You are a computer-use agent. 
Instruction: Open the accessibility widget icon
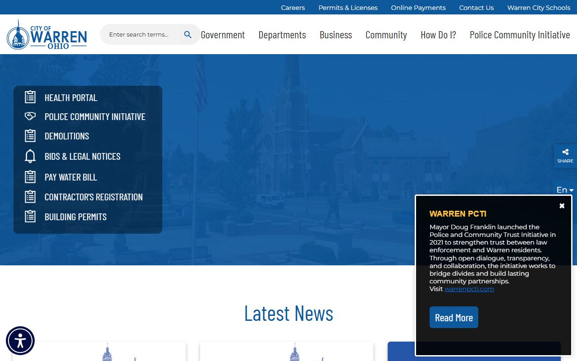(20, 341)
